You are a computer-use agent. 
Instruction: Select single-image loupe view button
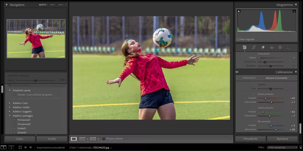tap(74, 139)
